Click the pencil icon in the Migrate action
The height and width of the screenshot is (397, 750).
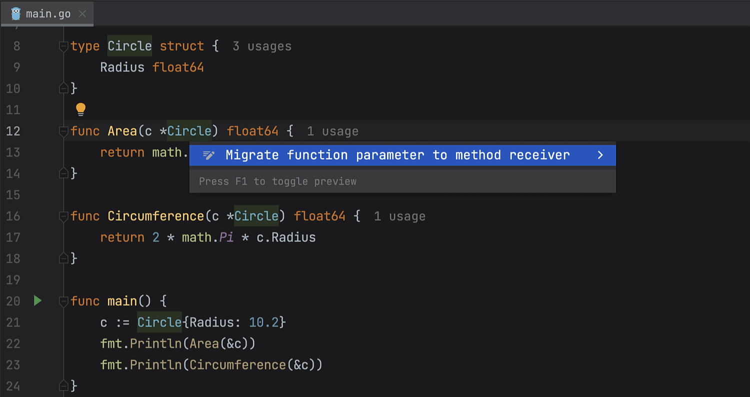208,155
